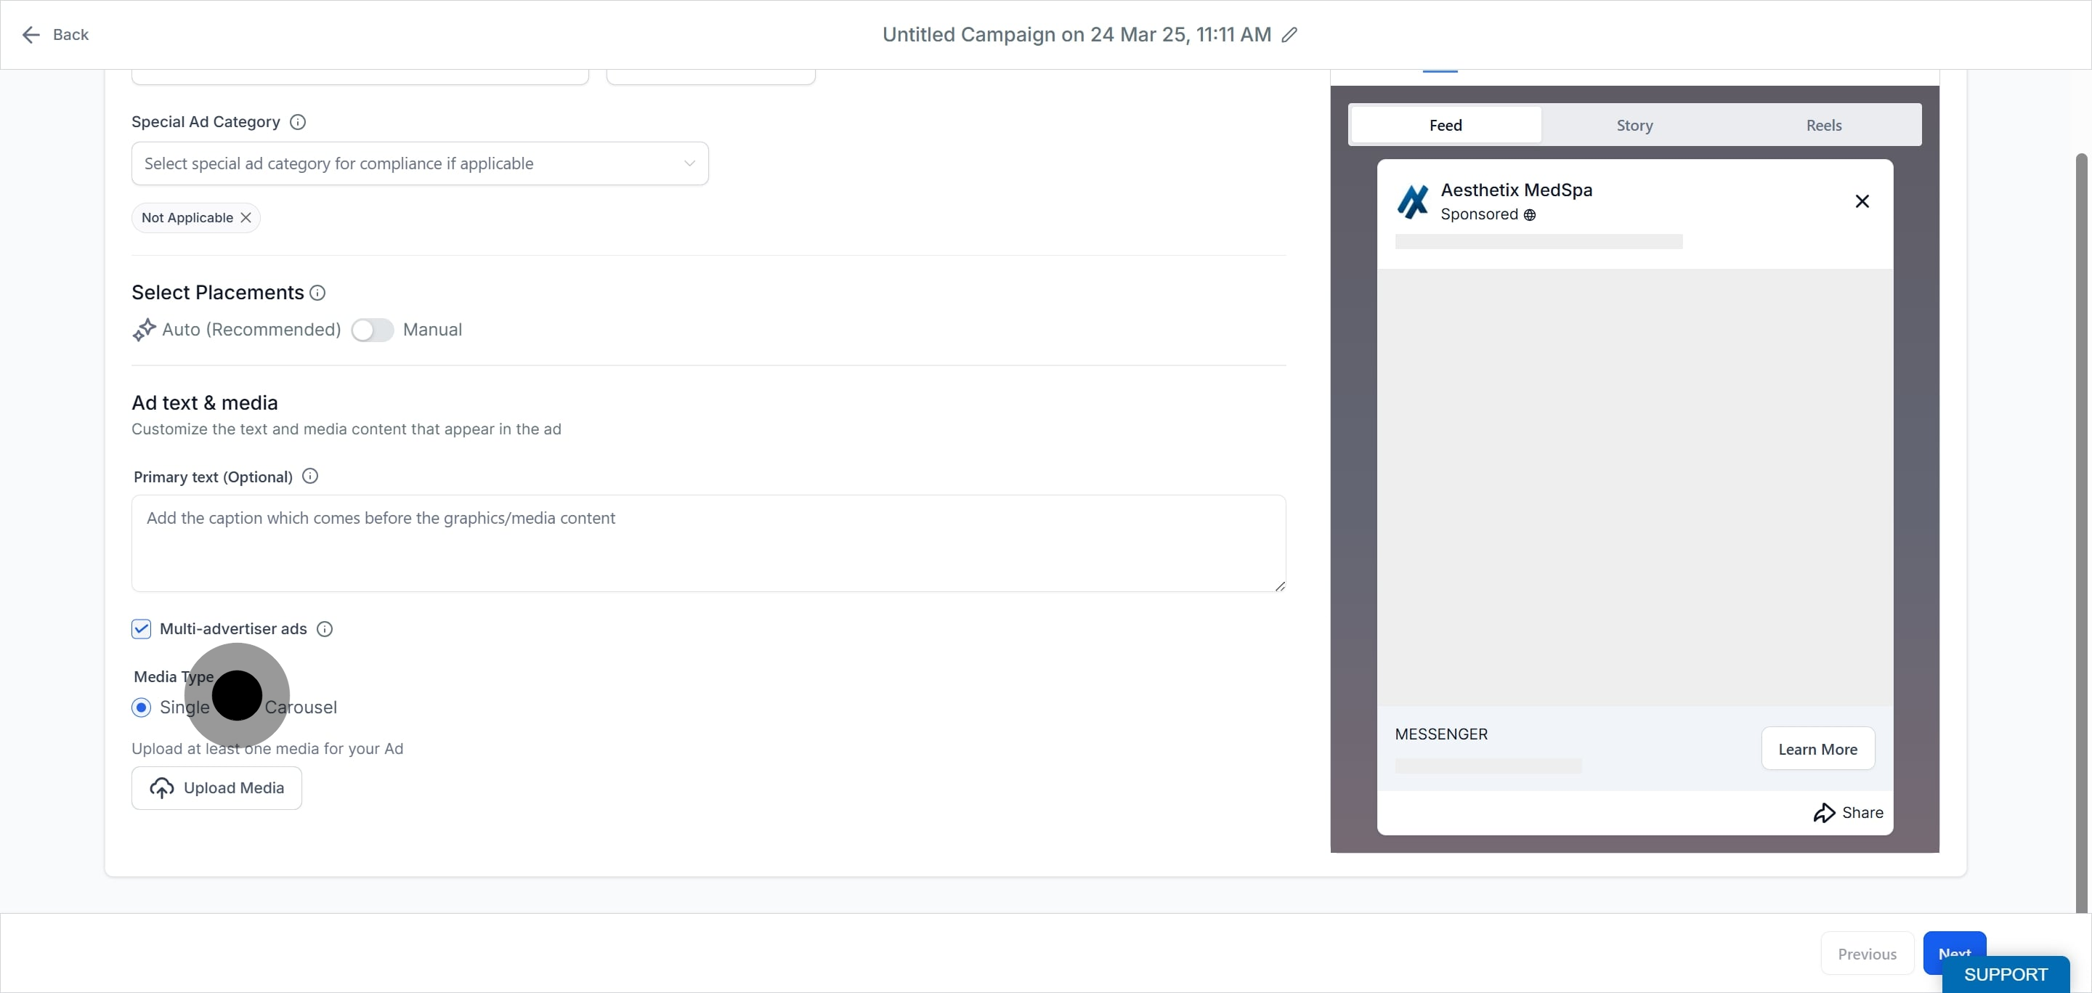Screen dimensions: 2092x993
Task: Select the Single media type radio button
Action: (x=142, y=708)
